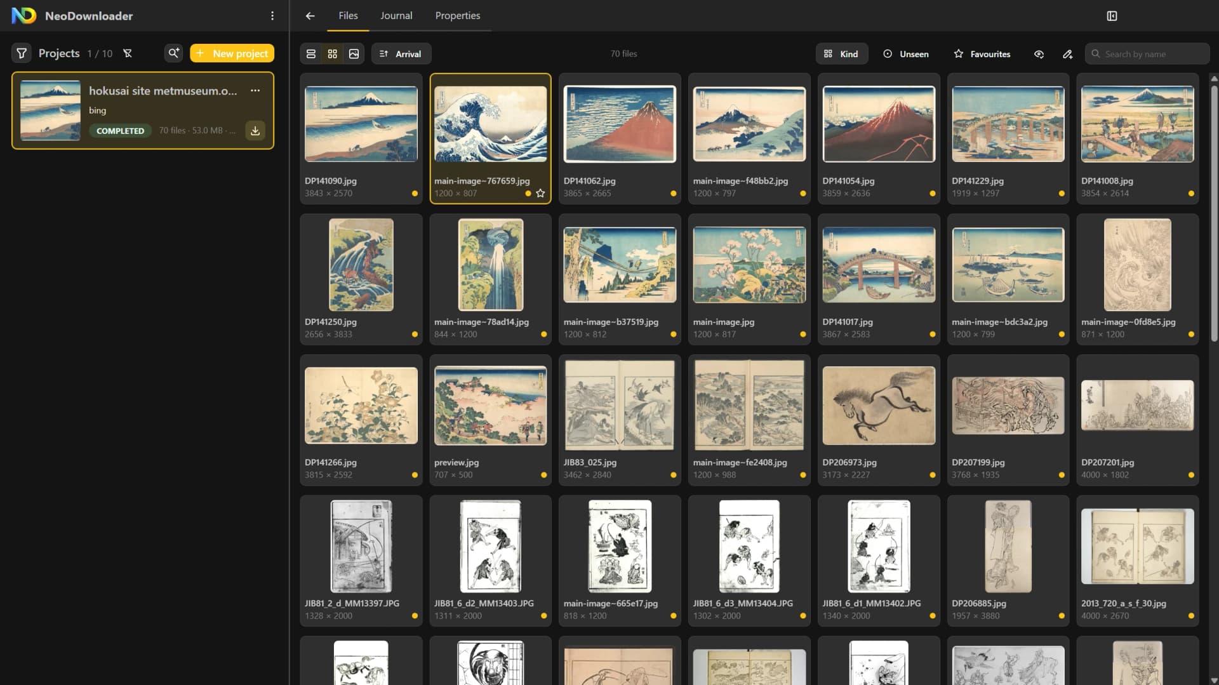1219x685 pixels.
Task: Select the main-image~bdc3a2.jpg thumbnail
Action: tap(1008, 265)
